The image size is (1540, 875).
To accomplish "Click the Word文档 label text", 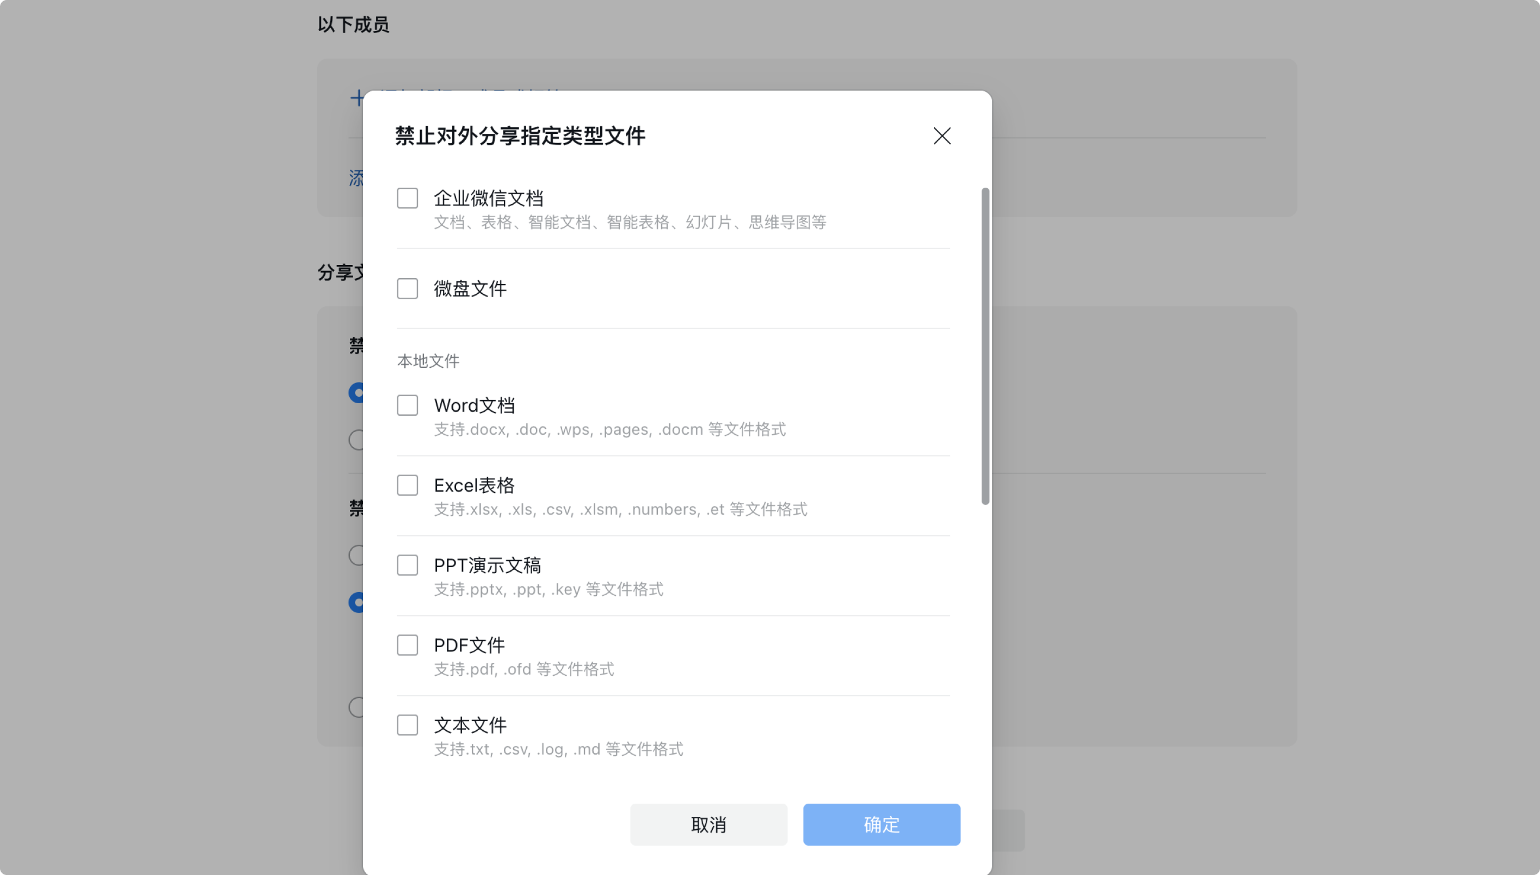I will pyautogui.click(x=474, y=405).
